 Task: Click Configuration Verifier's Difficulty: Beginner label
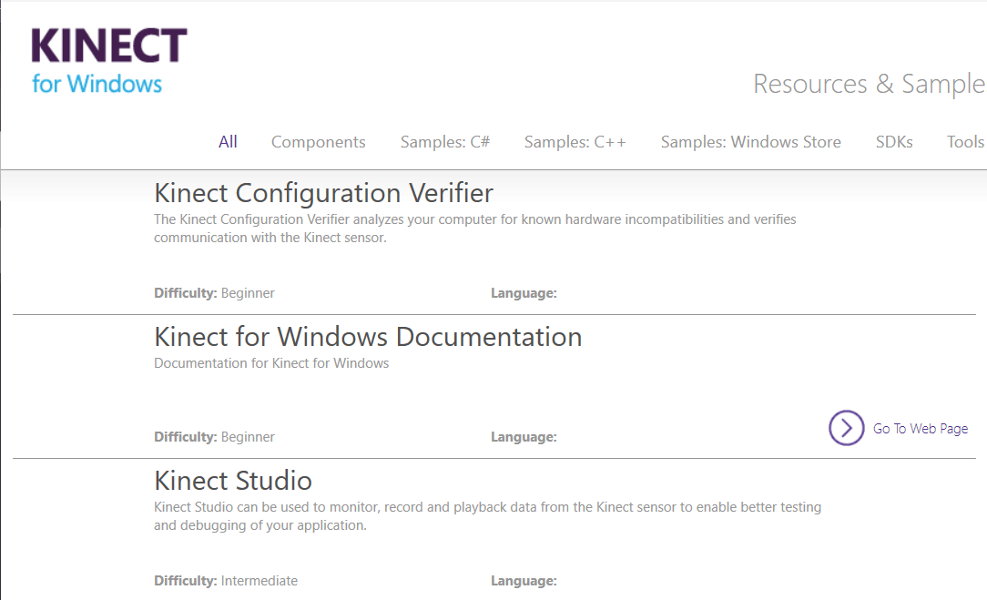click(214, 293)
